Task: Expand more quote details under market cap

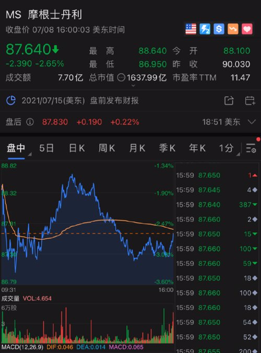Action: pos(133,86)
